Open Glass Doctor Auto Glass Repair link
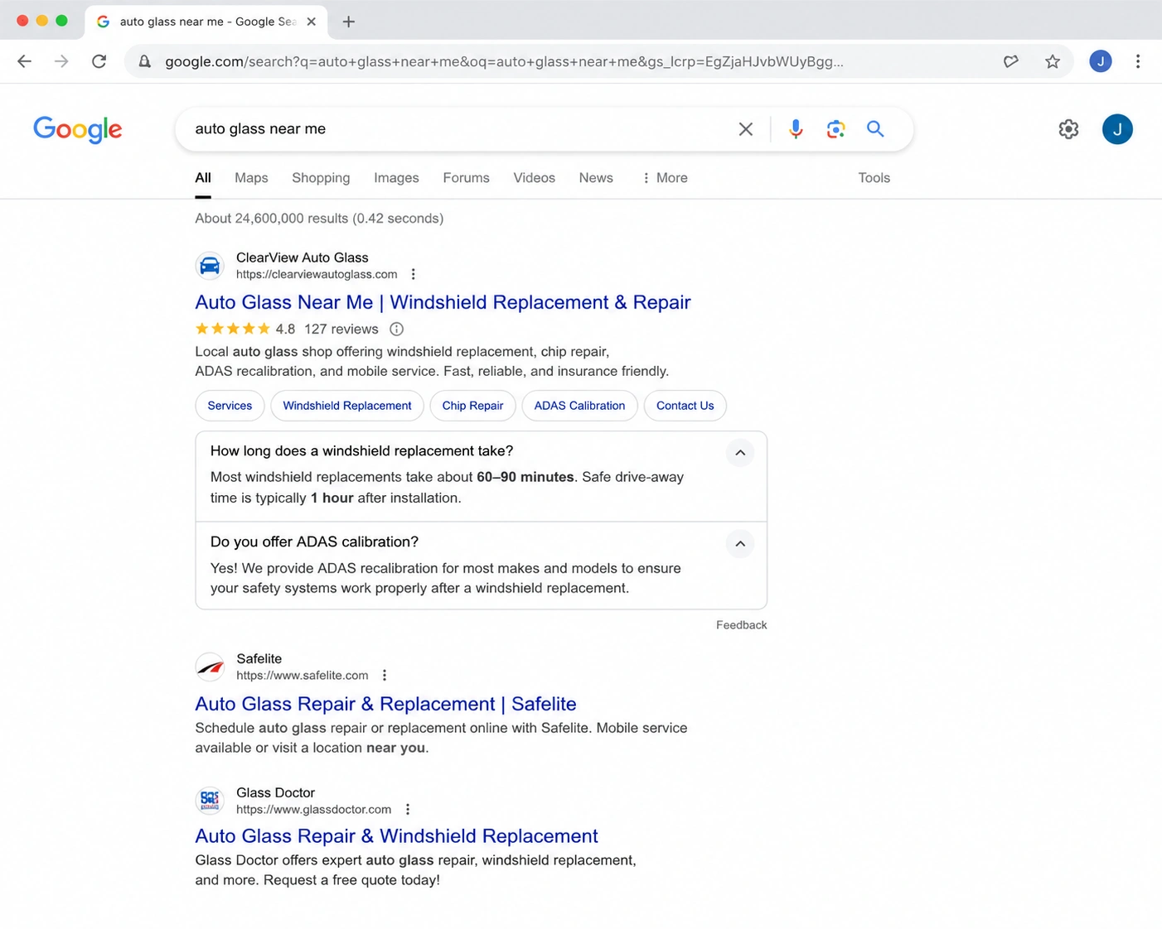 [x=396, y=836]
